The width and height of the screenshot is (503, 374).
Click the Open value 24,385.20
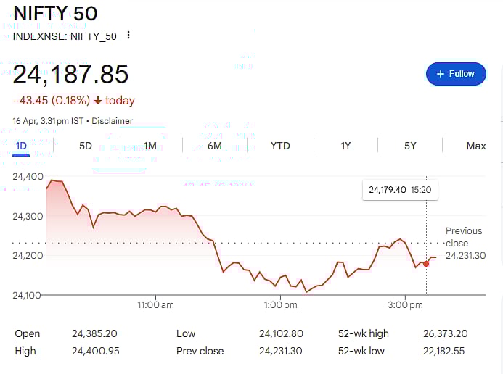point(94,334)
